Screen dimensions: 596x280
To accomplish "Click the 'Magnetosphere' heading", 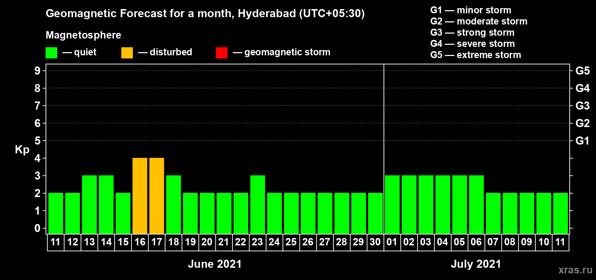I will click(x=83, y=35).
